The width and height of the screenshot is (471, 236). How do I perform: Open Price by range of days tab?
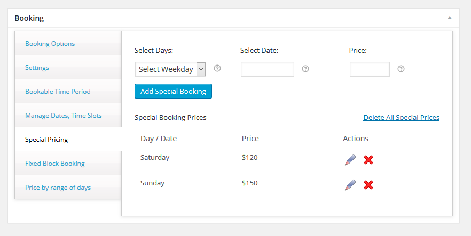tap(58, 188)
